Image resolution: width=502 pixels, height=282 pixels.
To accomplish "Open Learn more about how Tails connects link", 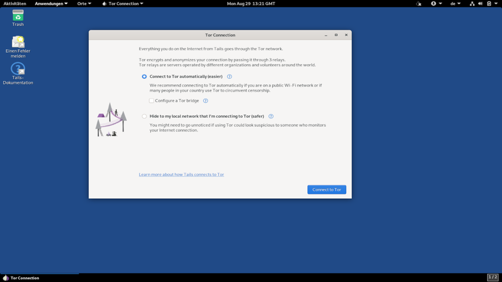I will 181,174.
